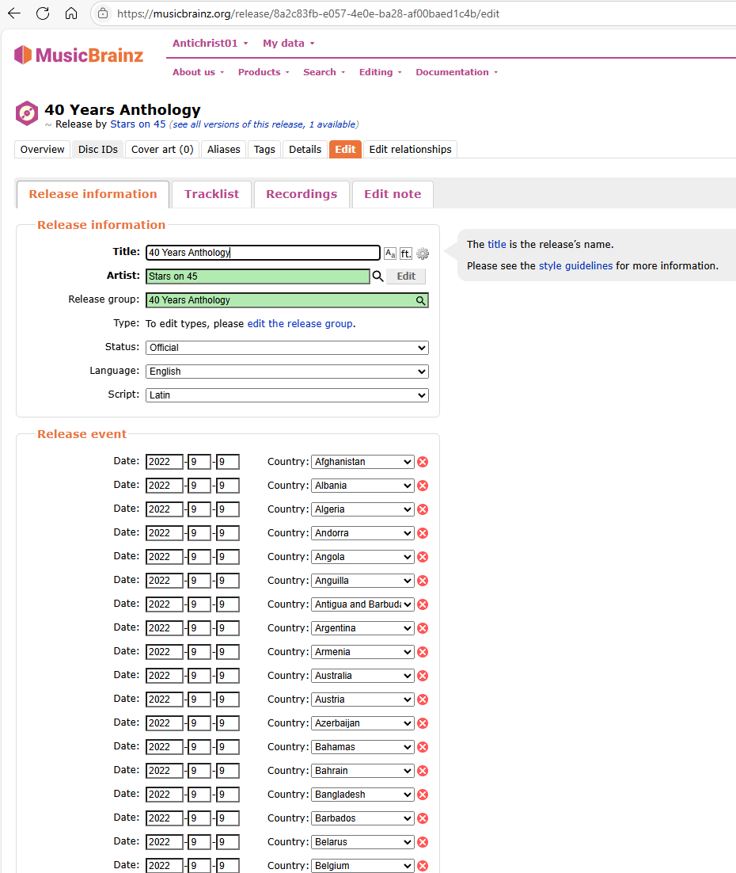Open the title documentation link
Screen dimensions: 736x873
pos(497,245)
